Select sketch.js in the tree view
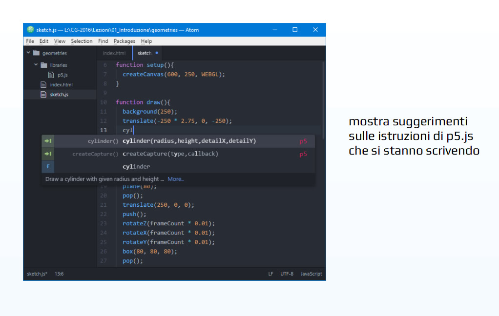Screen dimensions: 499x316 point(60,95)
